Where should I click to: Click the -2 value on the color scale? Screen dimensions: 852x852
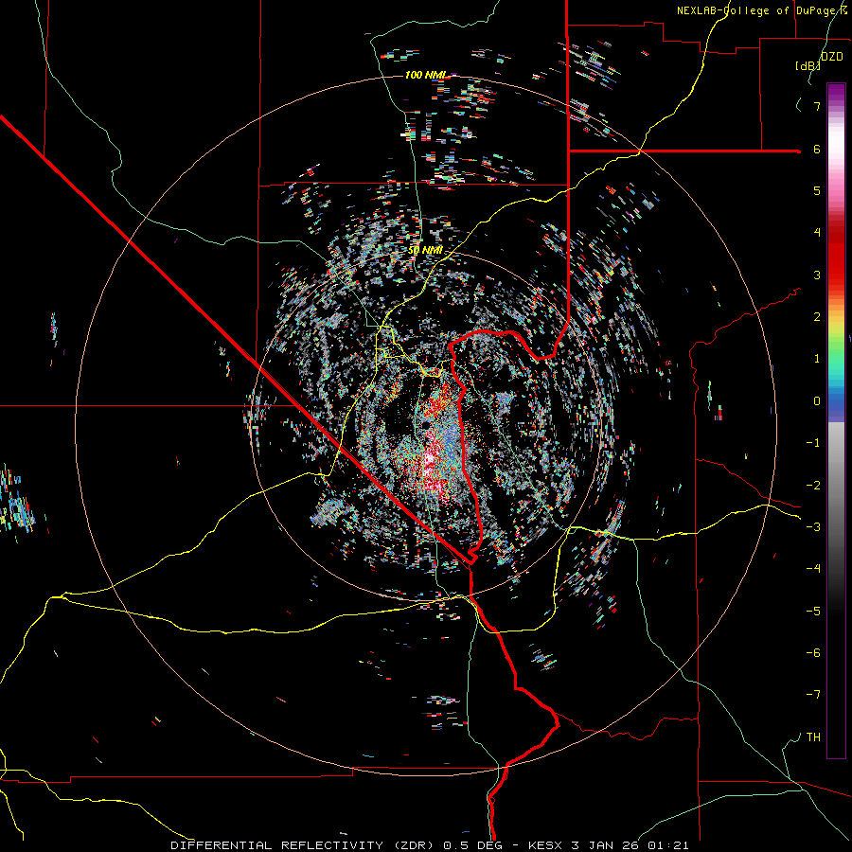point(813,485)
